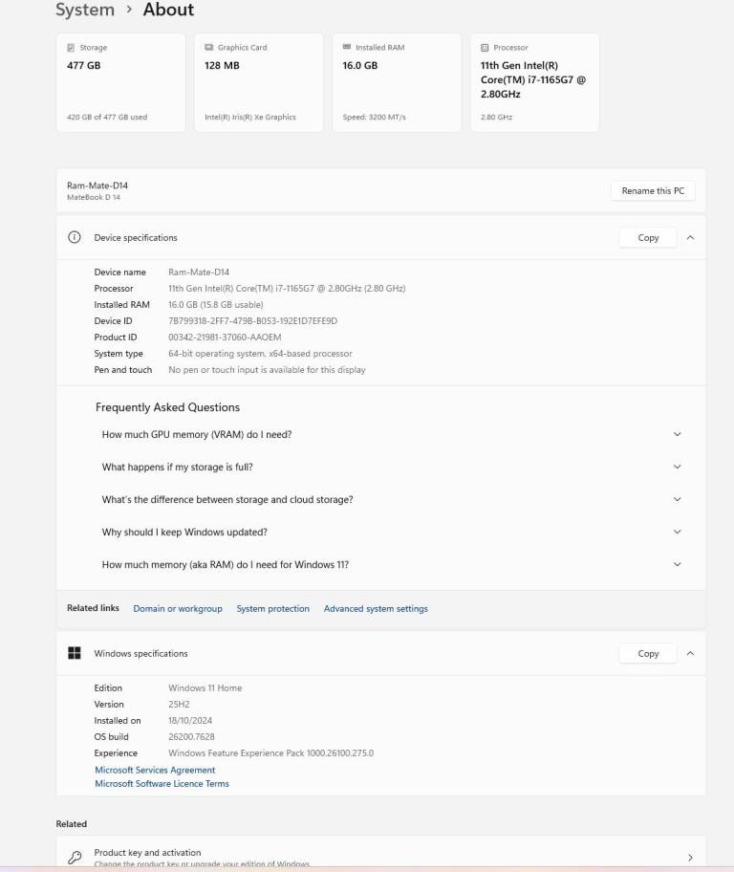Click the key icon for Product key and activation
The image size is (734, 872).
[75, 857]
